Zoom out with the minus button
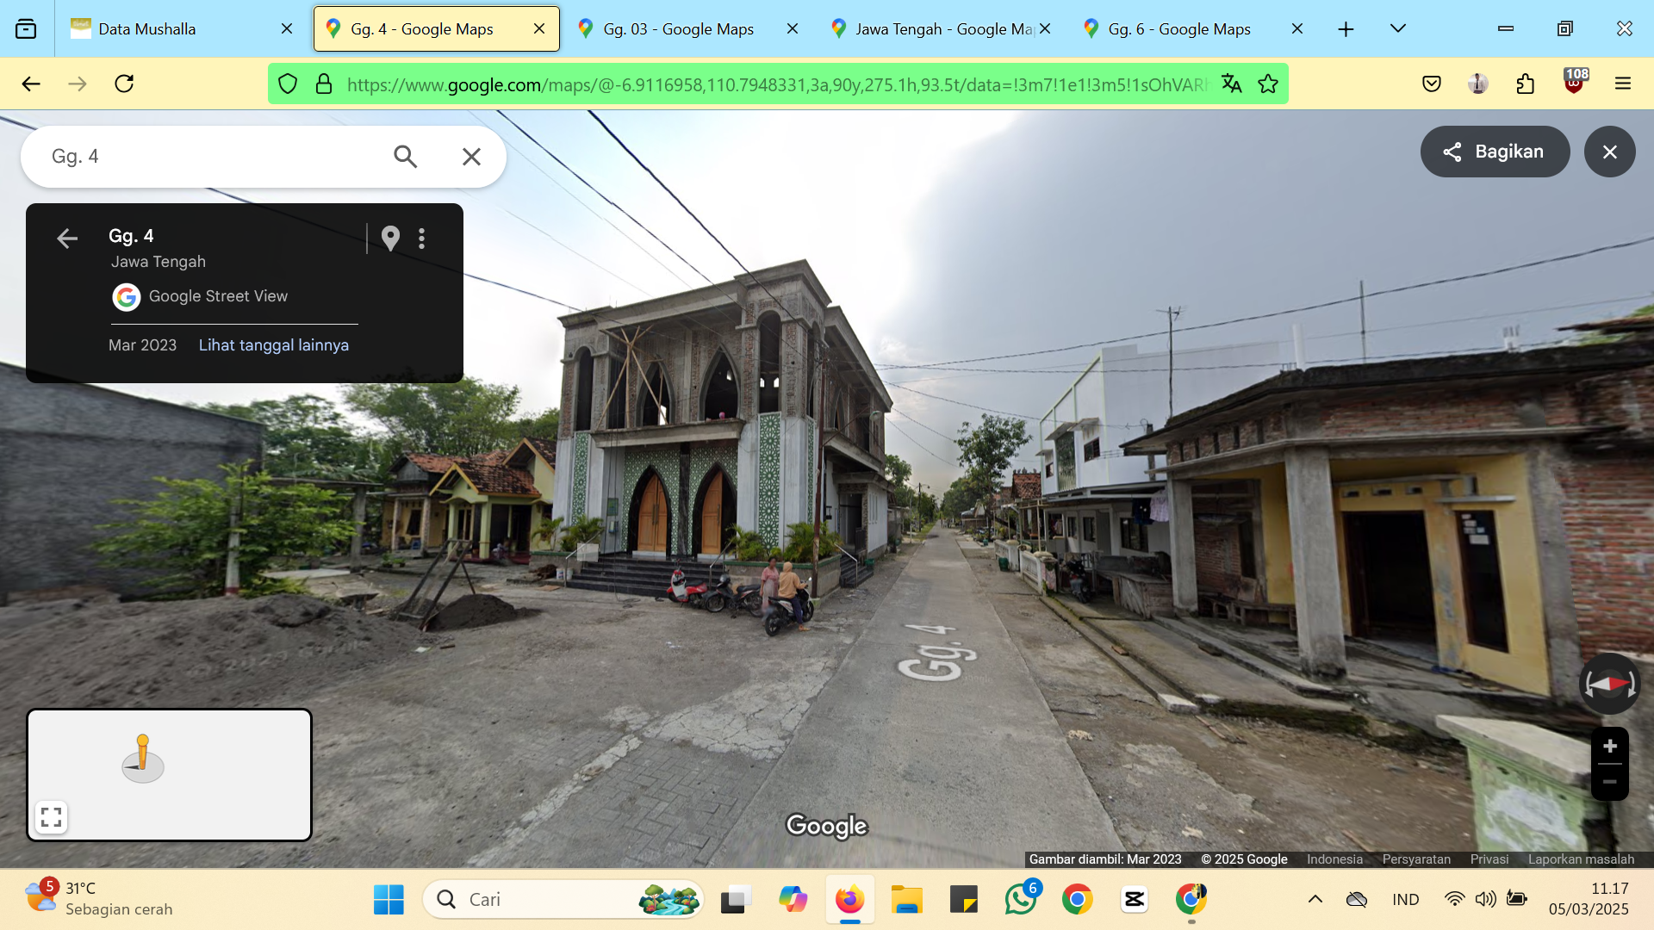 (x=1609, y=782)
